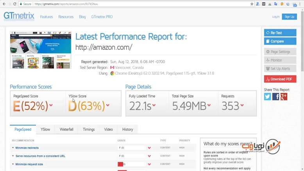304x171 pixels.
Task: Click the Log In link
Action: point(276,17)
